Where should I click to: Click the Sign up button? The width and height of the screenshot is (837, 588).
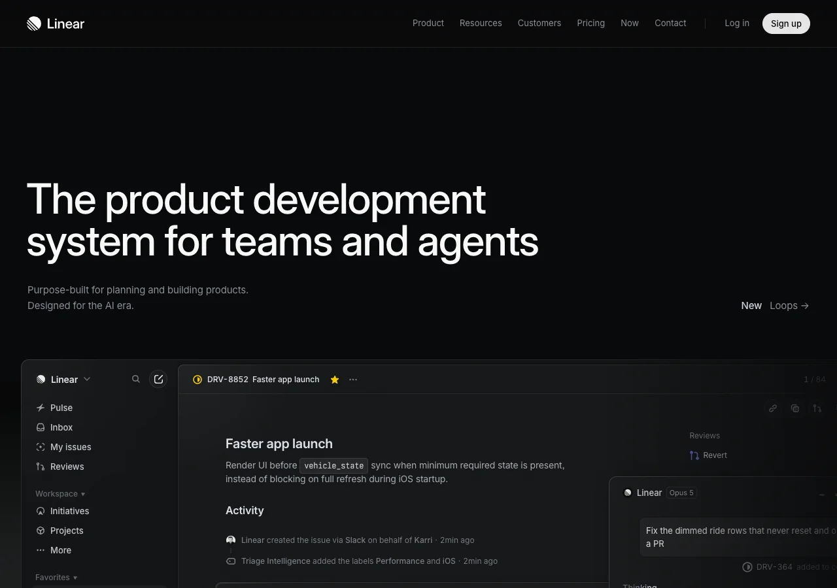click(786, 24)
